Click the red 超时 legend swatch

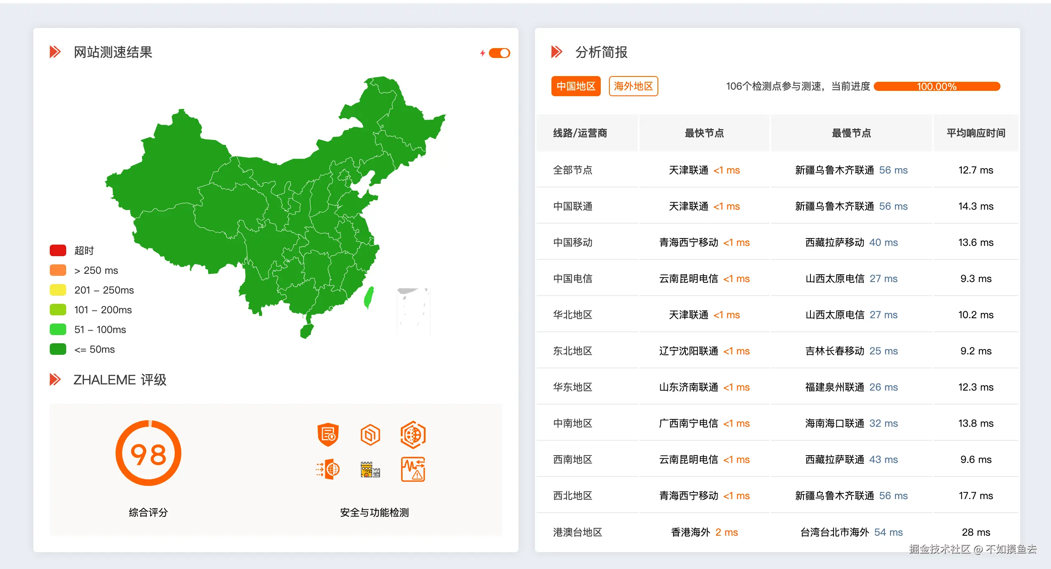[x=58, y=250]
